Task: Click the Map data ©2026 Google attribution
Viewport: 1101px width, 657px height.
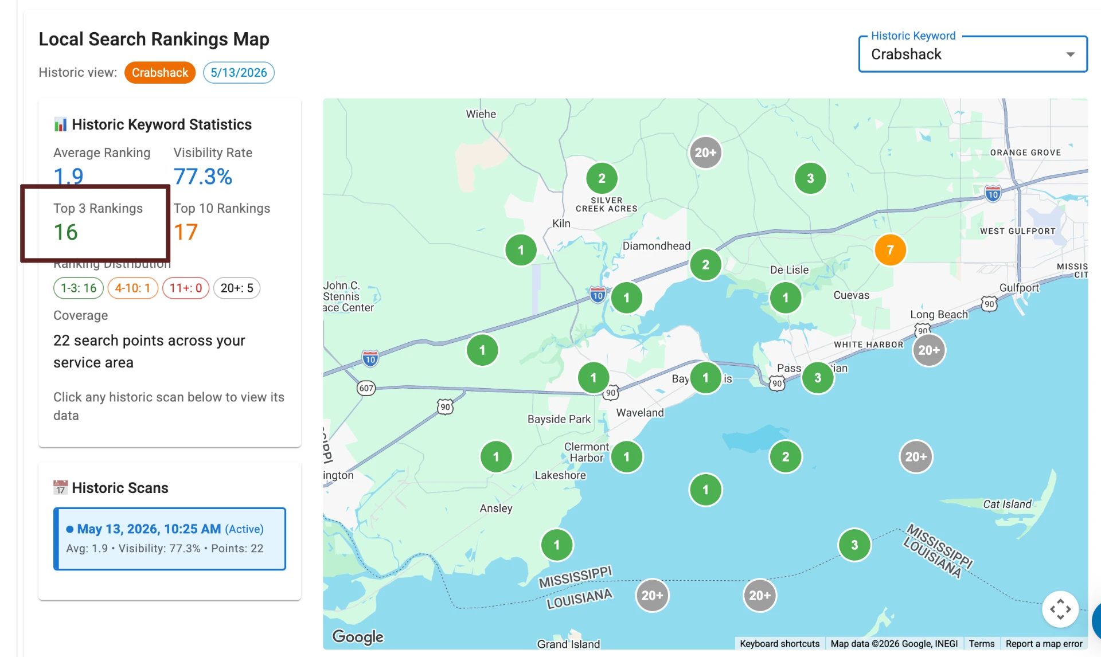Action: (x=894, y=644)
